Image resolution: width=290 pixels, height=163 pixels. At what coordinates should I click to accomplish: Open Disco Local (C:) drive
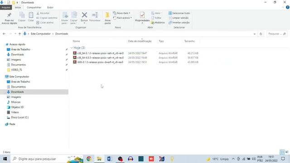19,117
